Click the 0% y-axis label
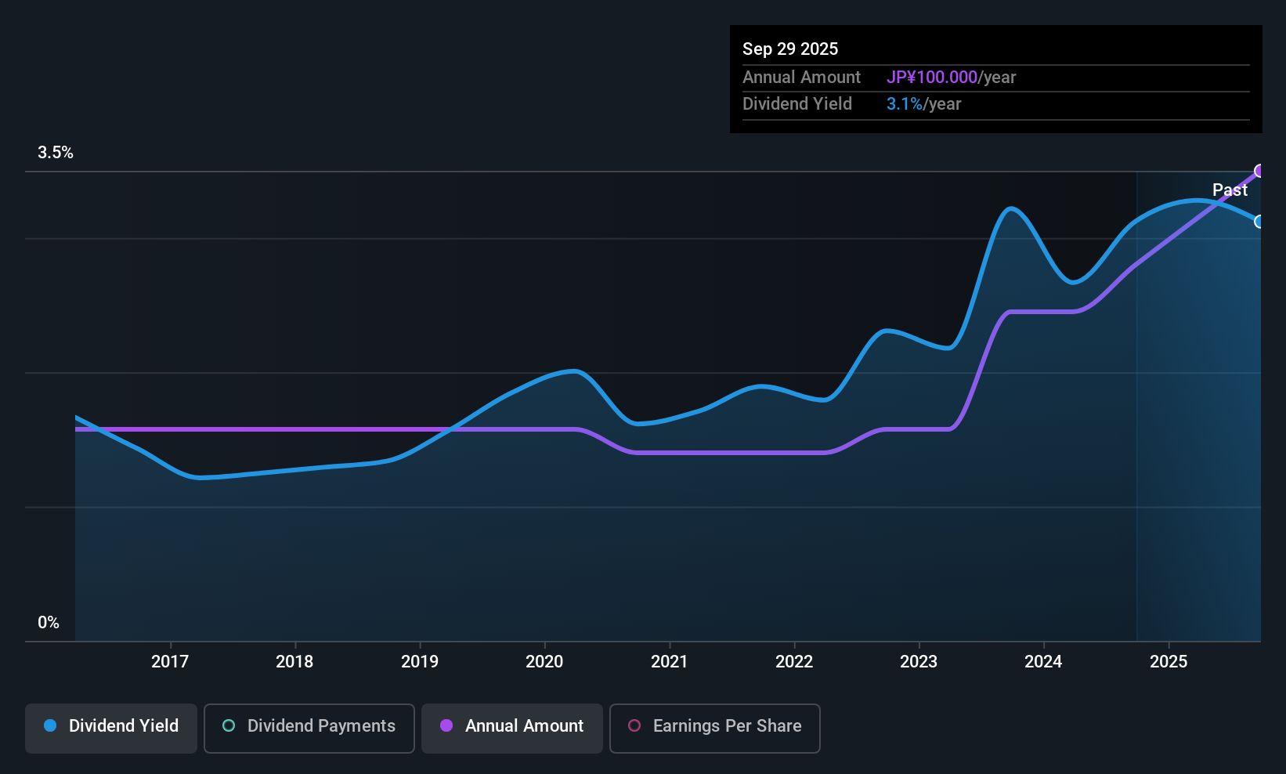 [x=49, y=623]
